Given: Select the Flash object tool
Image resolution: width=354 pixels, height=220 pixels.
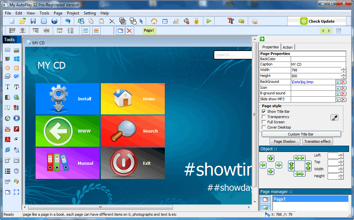Looking at the screenshot, I should coord(16,129).
